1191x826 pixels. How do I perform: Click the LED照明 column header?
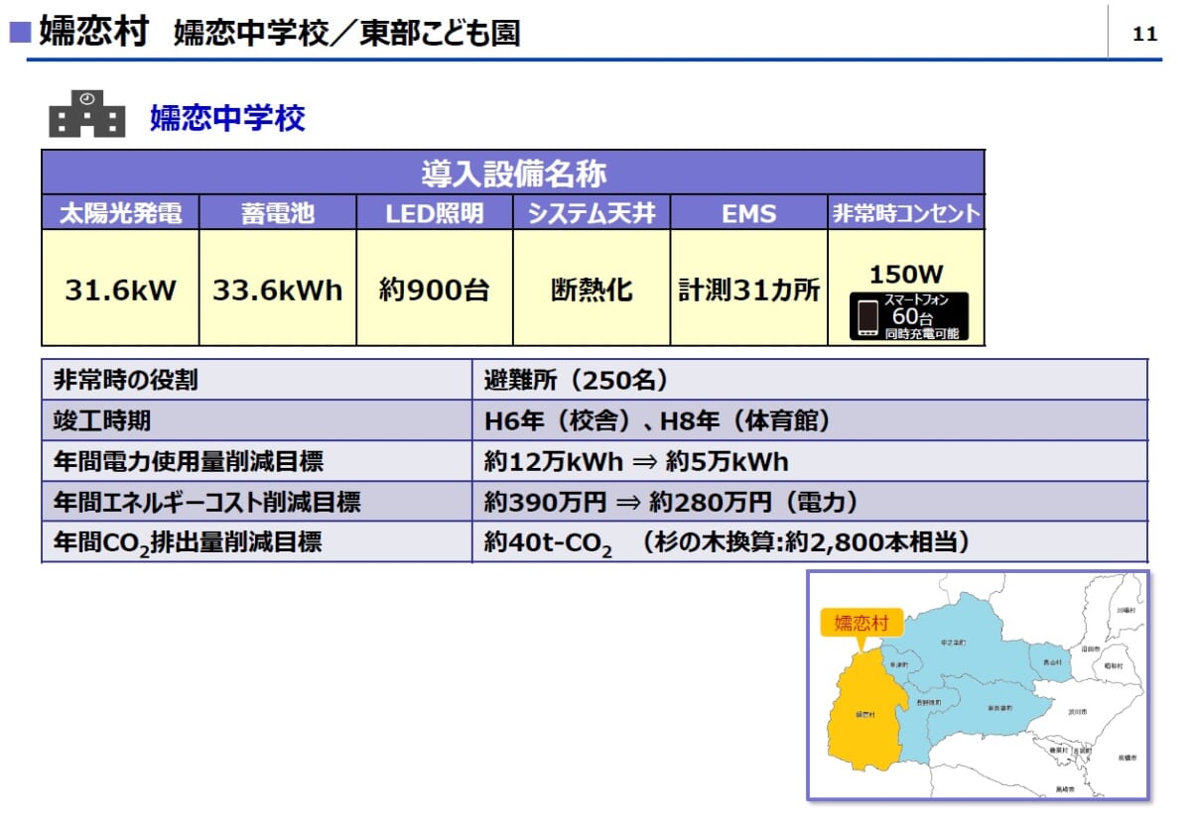coord(434,213)
